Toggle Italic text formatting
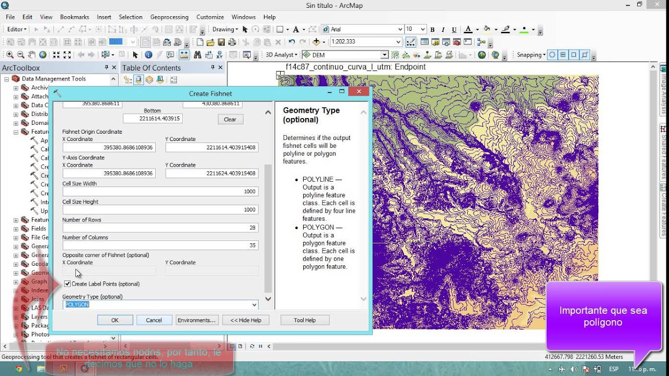Screen dimensions: 669x376 443,30
